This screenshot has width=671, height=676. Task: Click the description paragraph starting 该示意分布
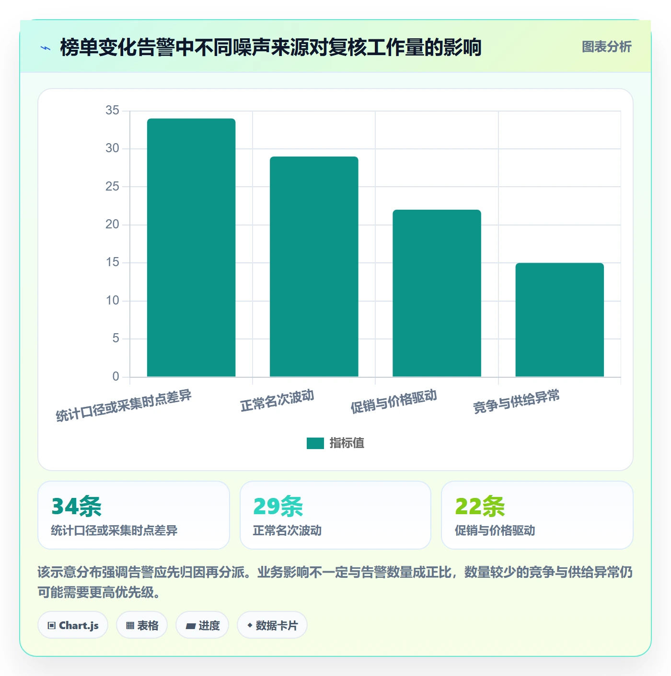pyautogui.click(x=335, y=582)
